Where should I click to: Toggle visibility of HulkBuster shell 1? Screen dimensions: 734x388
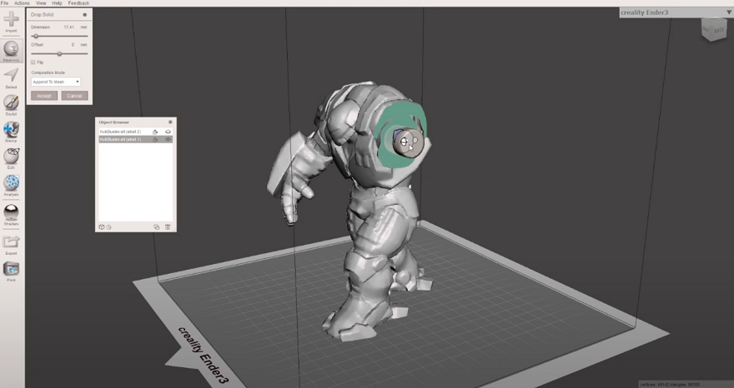click(168, 139)
